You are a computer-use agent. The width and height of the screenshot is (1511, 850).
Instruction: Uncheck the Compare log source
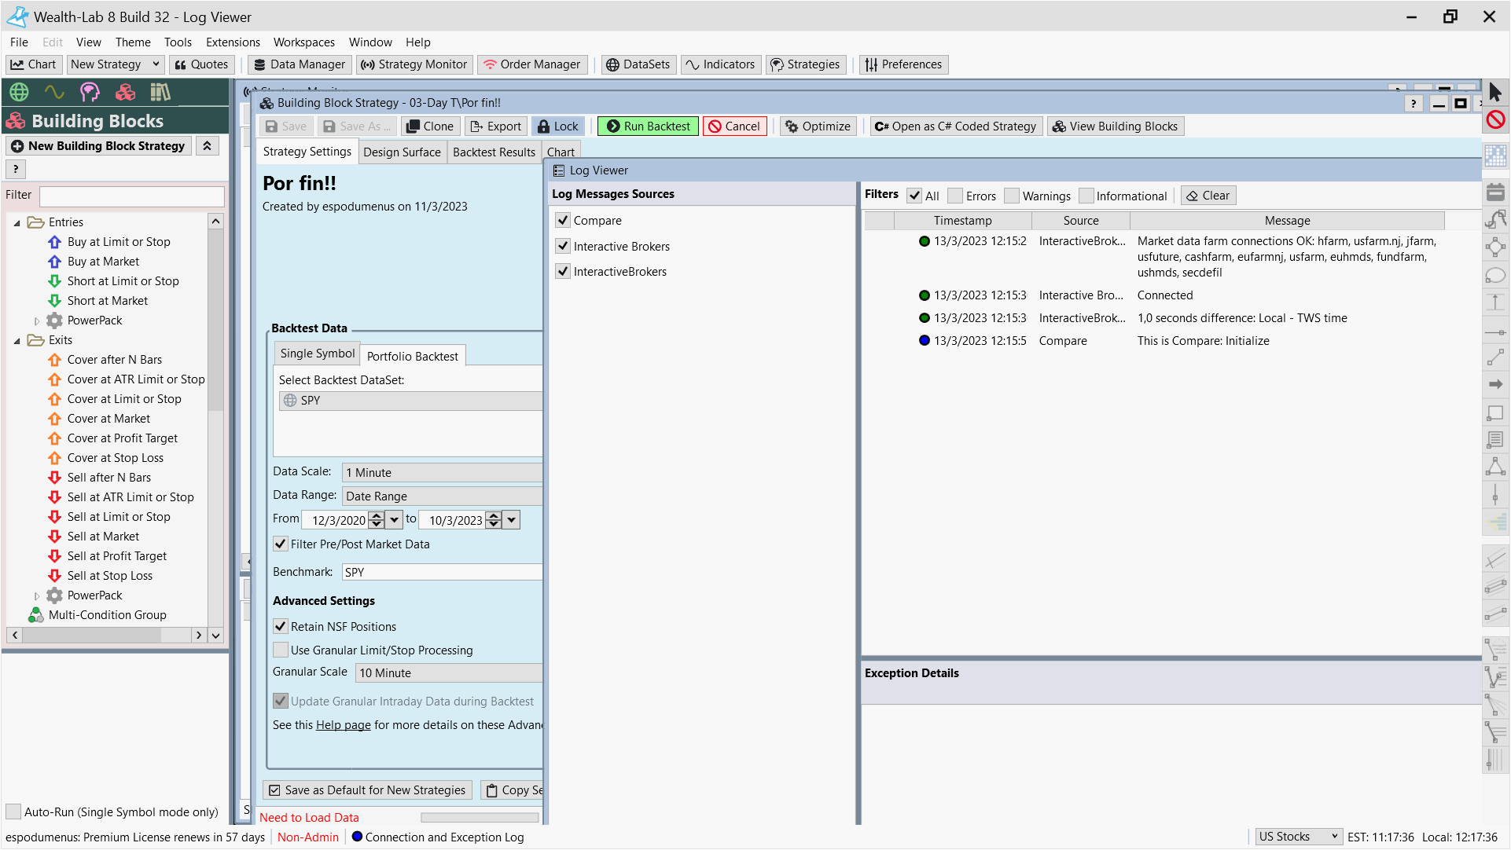563,221
